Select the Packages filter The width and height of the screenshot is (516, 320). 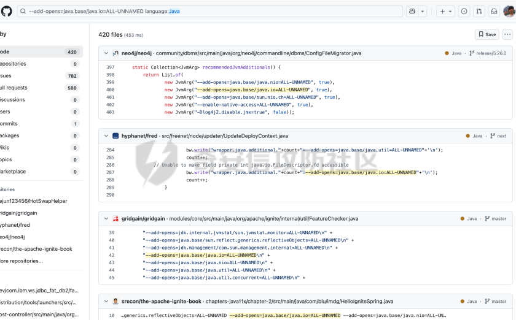coord(41,135)
